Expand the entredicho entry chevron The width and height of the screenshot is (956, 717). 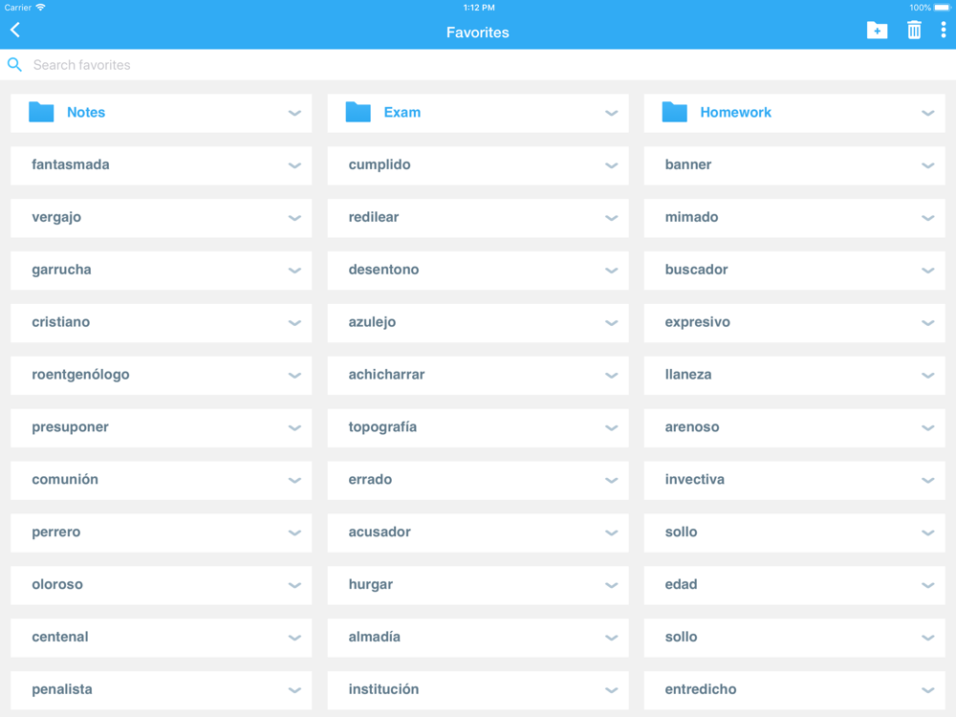coord(927,689)
